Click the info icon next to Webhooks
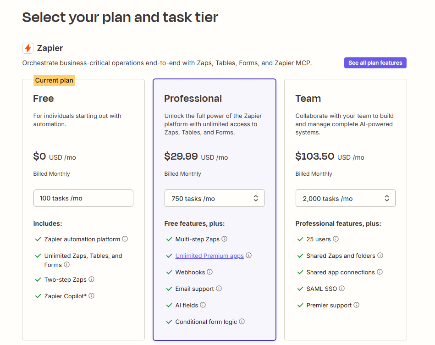Viewport: 435px width, 345px height. [210, 272]
